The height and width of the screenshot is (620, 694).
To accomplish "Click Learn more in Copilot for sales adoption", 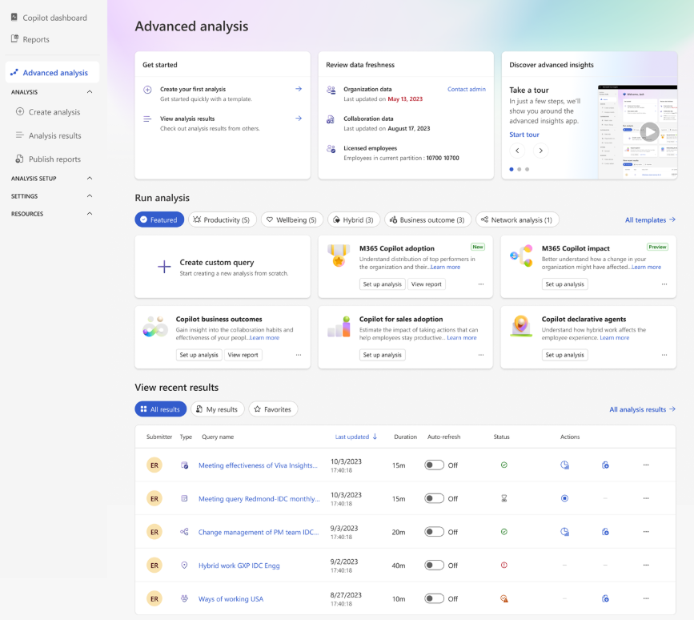I will (x=462, y=337).
